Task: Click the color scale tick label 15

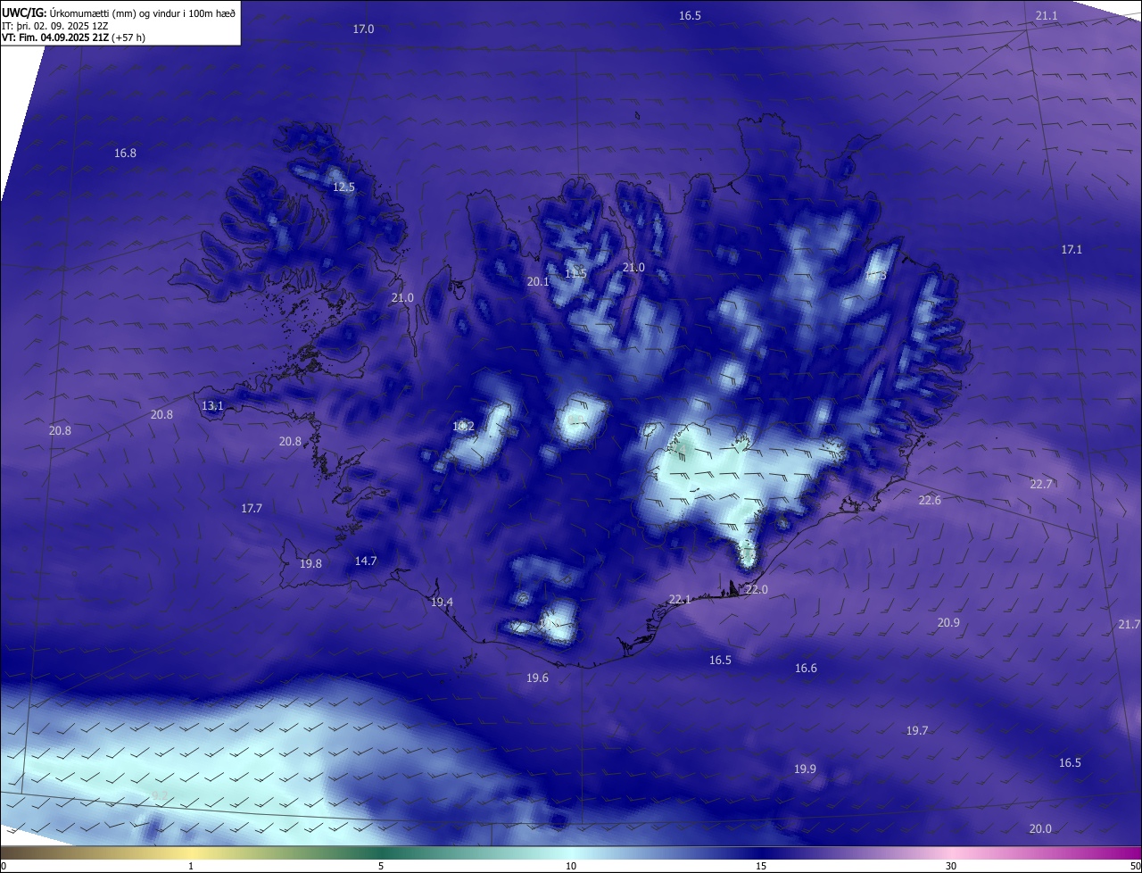Action: click(761, 866)
